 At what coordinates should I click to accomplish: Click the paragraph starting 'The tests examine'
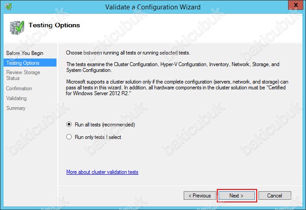point(172,67)
